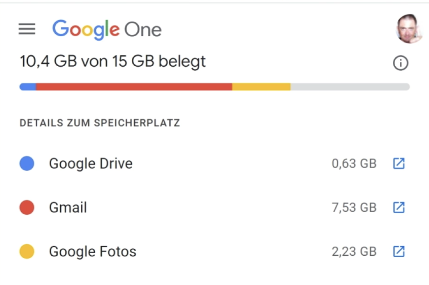Select the Google Drive storage row label
This screenshot has height=285, width=429.
(x=91, y=164)
